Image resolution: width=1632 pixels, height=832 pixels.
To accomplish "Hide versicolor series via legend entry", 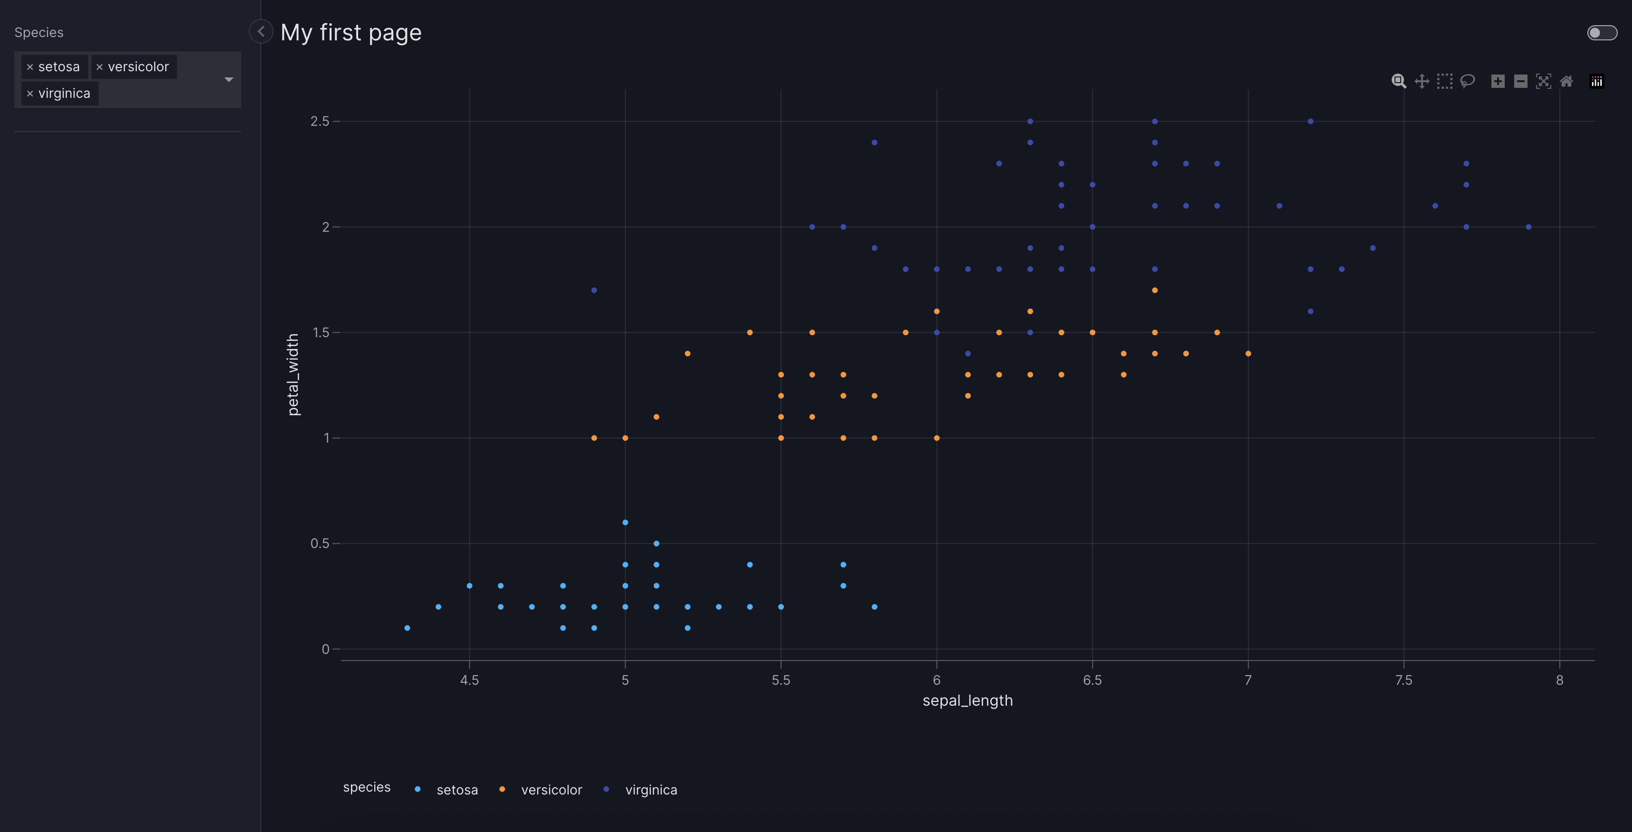I will tap(550, 790).
